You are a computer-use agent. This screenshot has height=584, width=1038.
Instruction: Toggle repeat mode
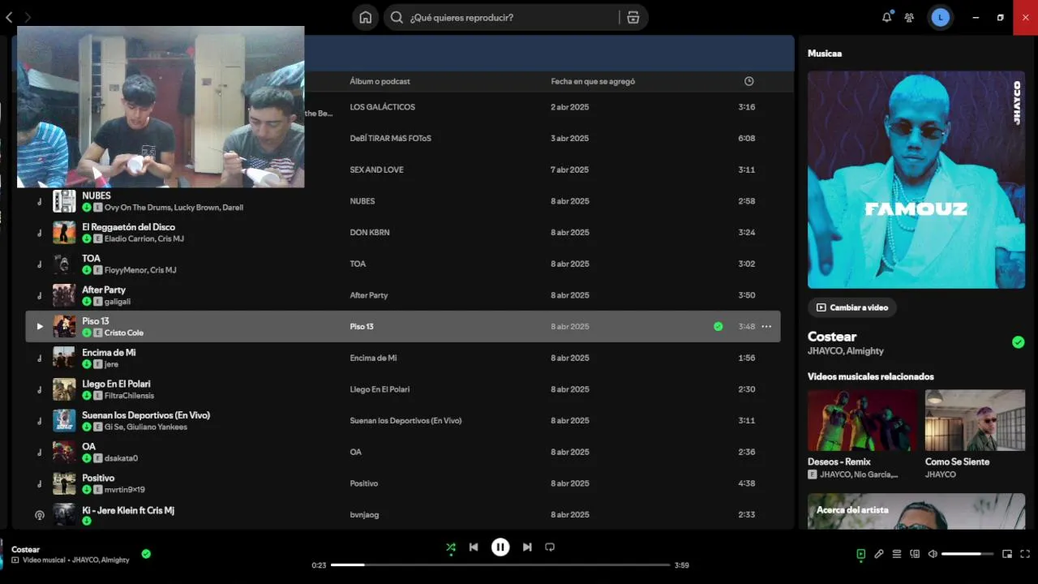(x=550, y=547)
